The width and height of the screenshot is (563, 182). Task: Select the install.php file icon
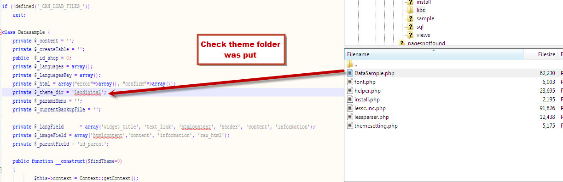tap(350, 100)
